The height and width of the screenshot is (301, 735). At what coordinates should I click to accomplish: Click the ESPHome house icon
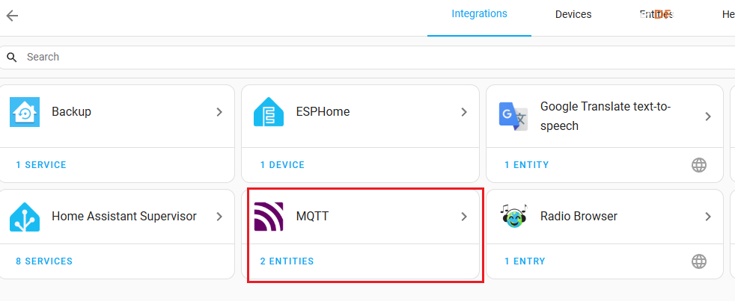click(269, 112)
